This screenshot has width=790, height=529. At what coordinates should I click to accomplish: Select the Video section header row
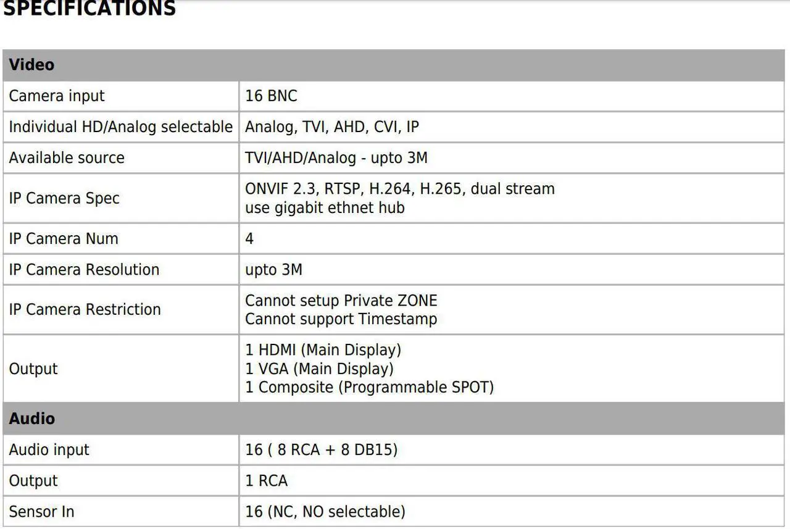click(393, 65)
